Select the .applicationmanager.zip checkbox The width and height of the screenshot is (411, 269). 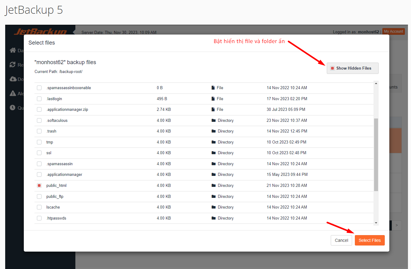(x=39, y=109)
